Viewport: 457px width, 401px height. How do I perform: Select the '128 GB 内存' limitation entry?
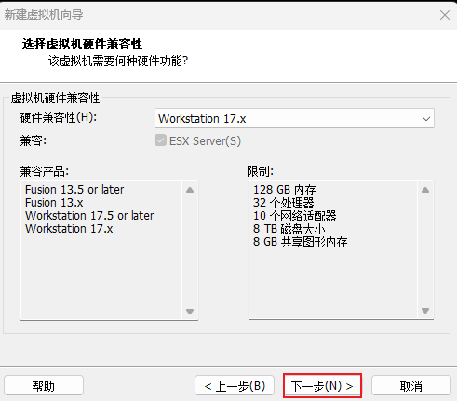285,190
